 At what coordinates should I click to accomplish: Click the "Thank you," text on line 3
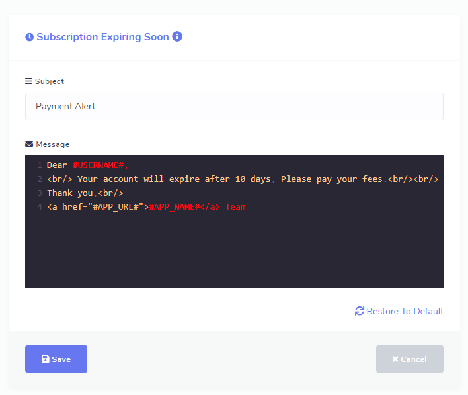click(71, 193)
